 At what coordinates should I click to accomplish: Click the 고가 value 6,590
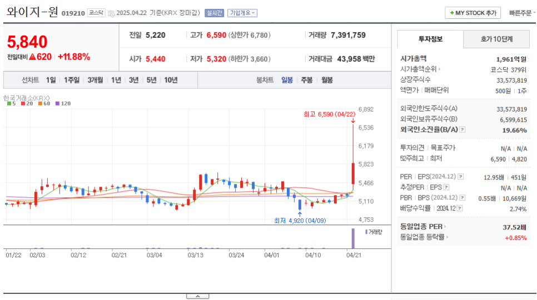click(x=216, y=35)
